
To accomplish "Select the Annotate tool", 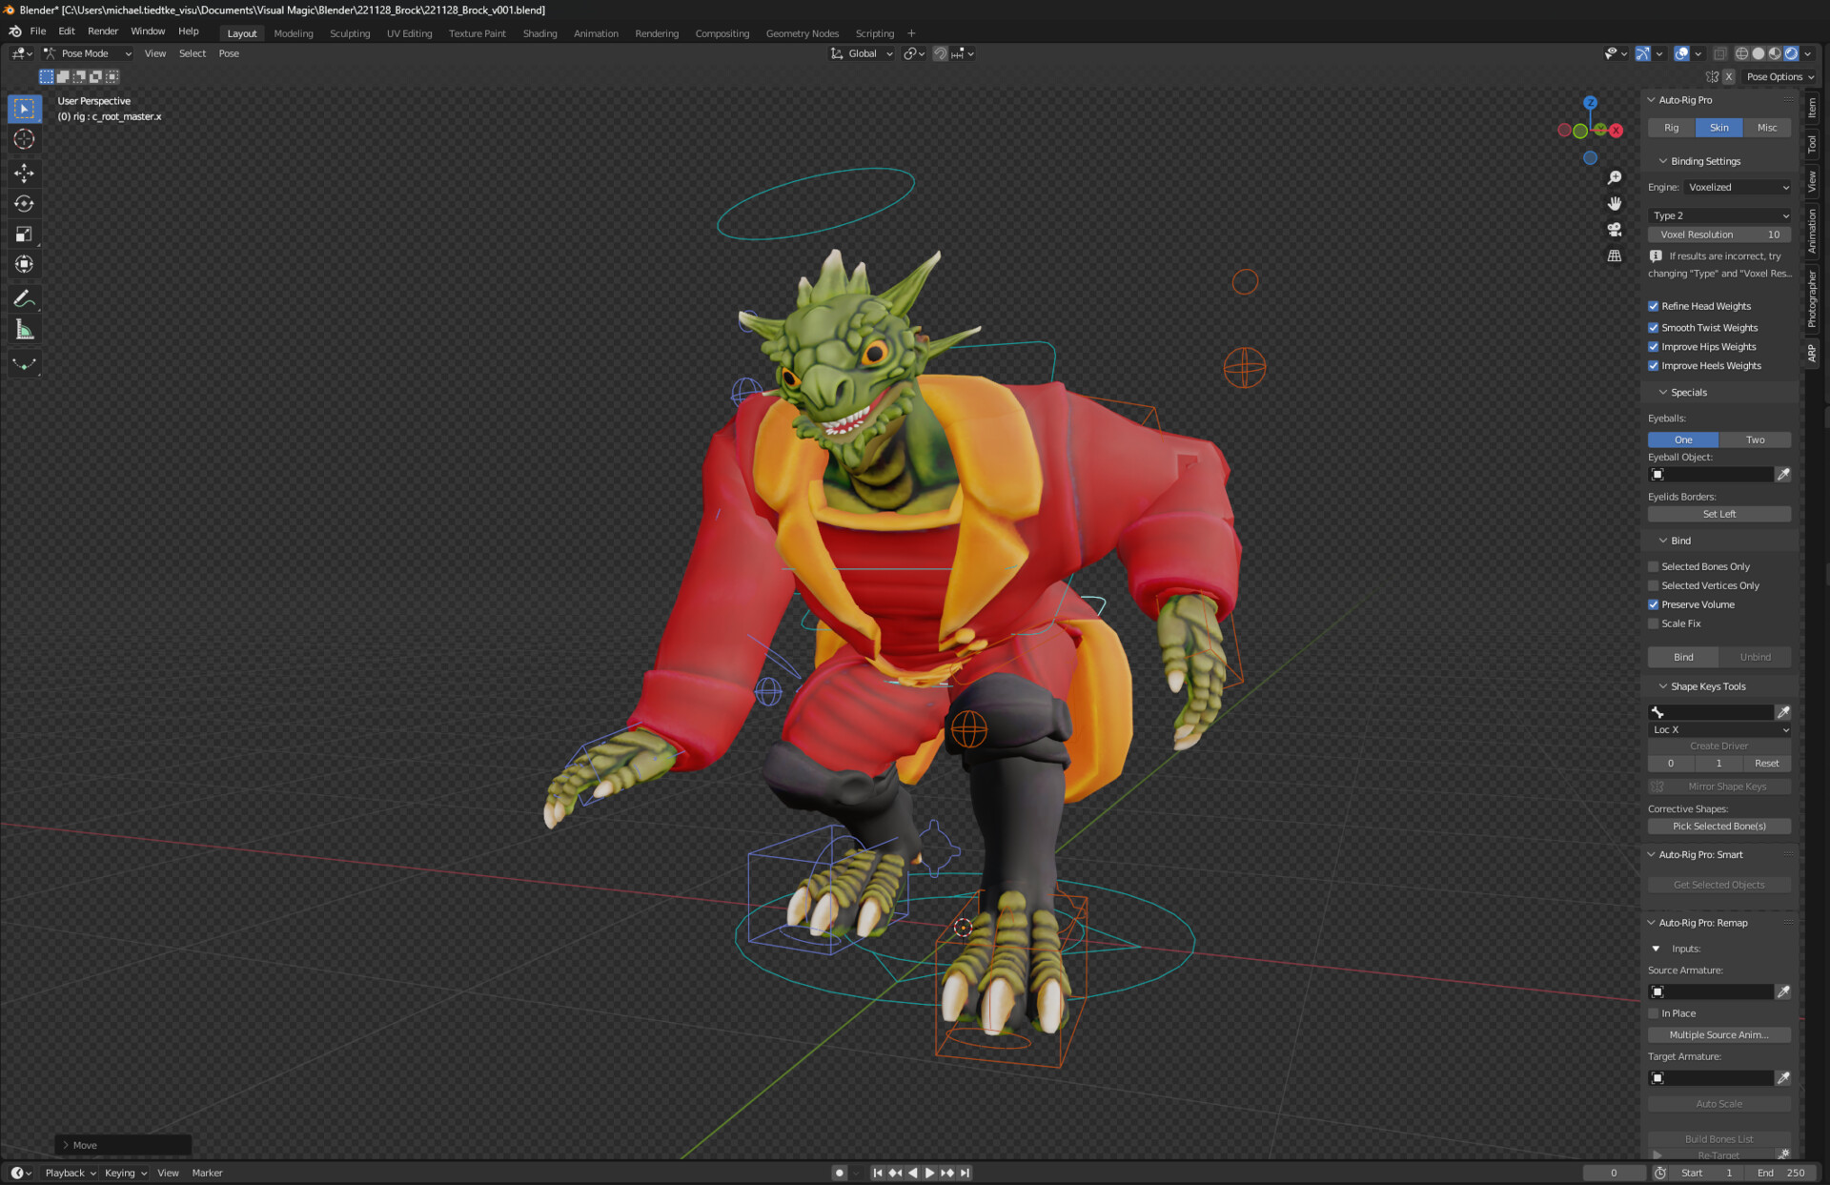I will [24, 298].
